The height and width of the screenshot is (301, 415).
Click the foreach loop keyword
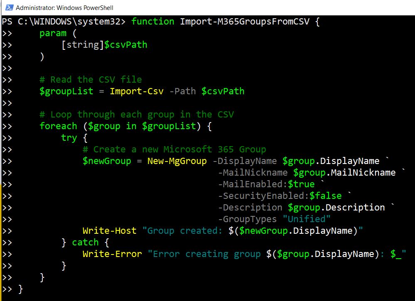coord(58,126)
